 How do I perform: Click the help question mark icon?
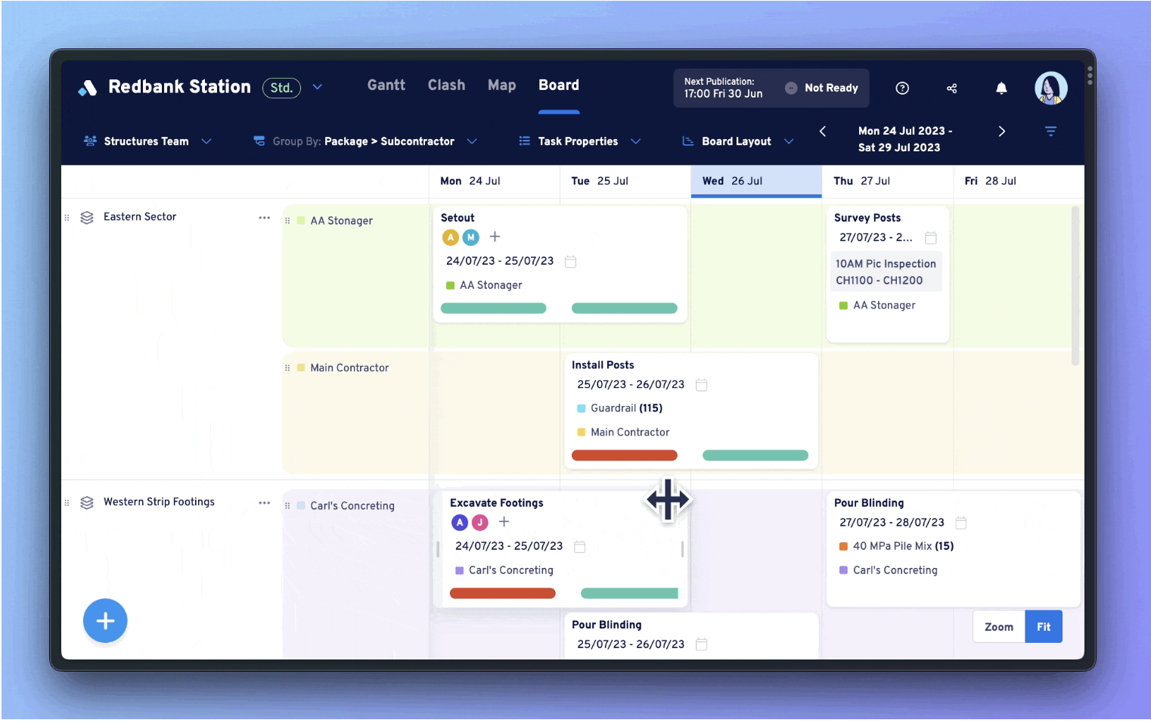point(901,88)
